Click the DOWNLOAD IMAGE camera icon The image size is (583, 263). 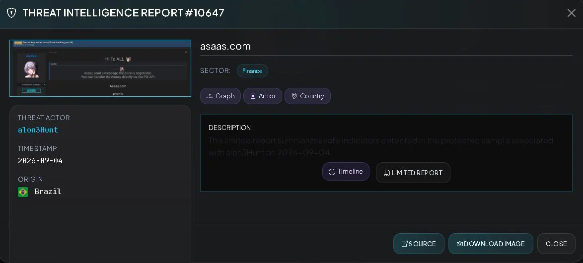coord(459,244)
